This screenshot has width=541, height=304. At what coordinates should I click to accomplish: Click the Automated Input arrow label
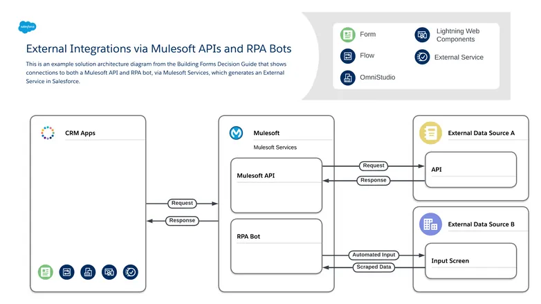coord(373,255)
